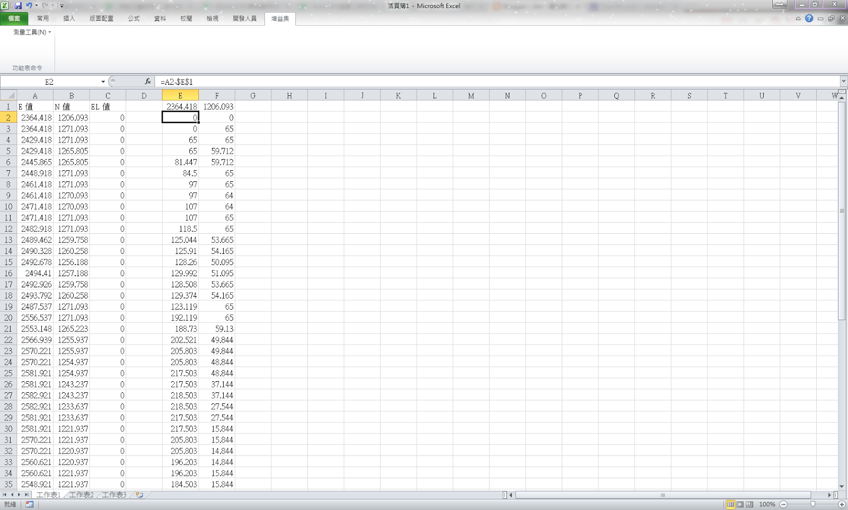Click the zoom slider handle

click(812, 504)
